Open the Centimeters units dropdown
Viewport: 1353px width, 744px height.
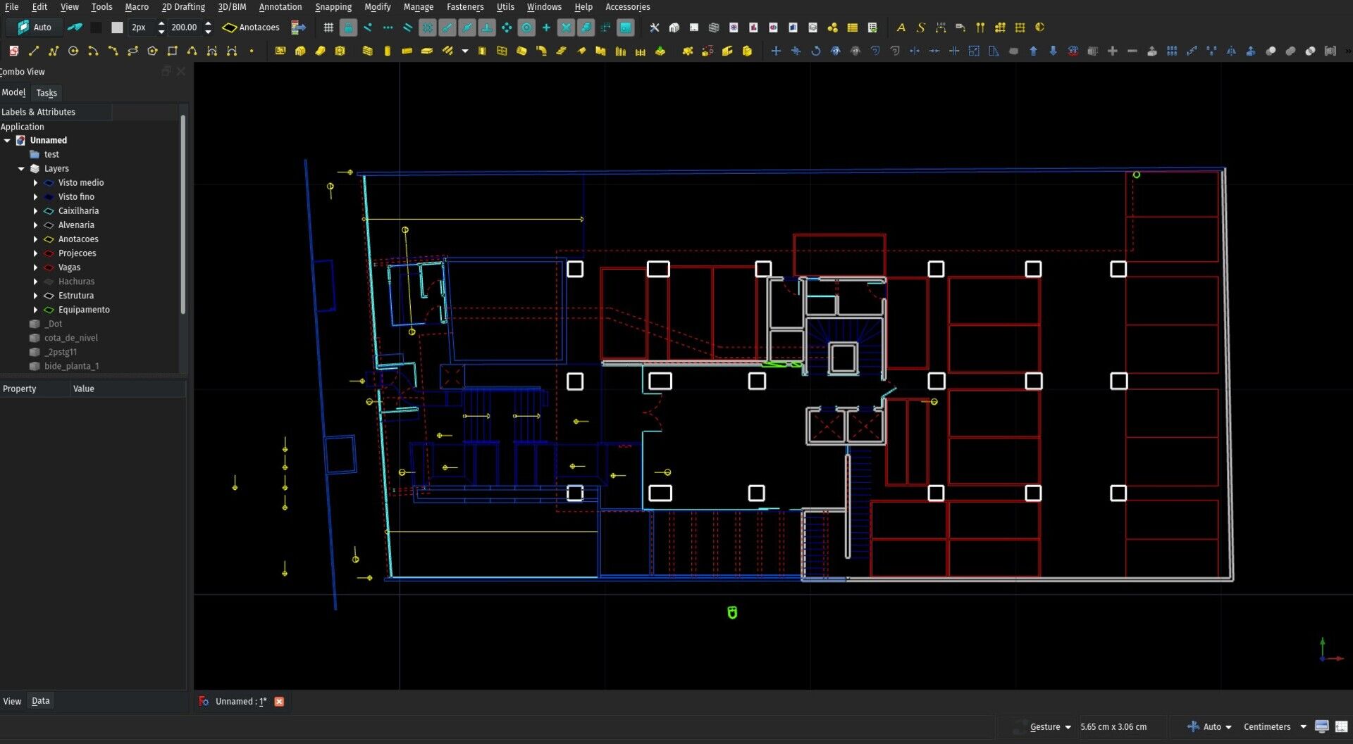coord(1275,726)
